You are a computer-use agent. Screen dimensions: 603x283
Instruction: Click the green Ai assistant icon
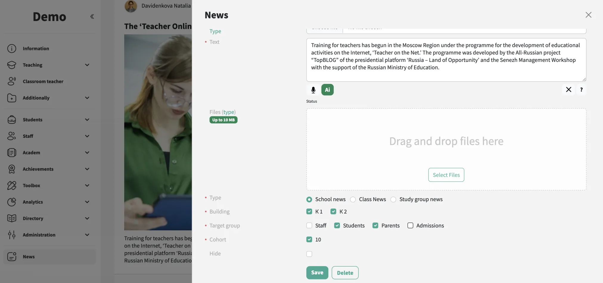tap(327, 90)
